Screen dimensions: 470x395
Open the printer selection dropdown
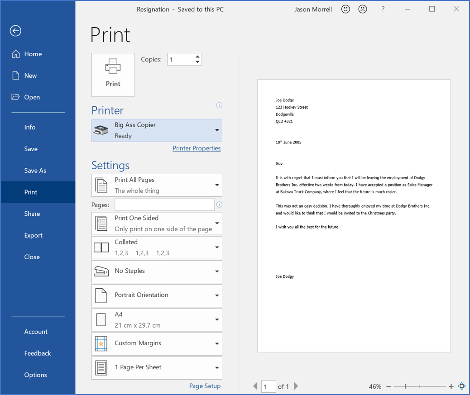217,130
